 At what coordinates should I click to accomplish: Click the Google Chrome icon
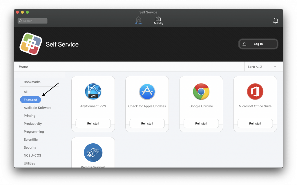click(201, 91)
